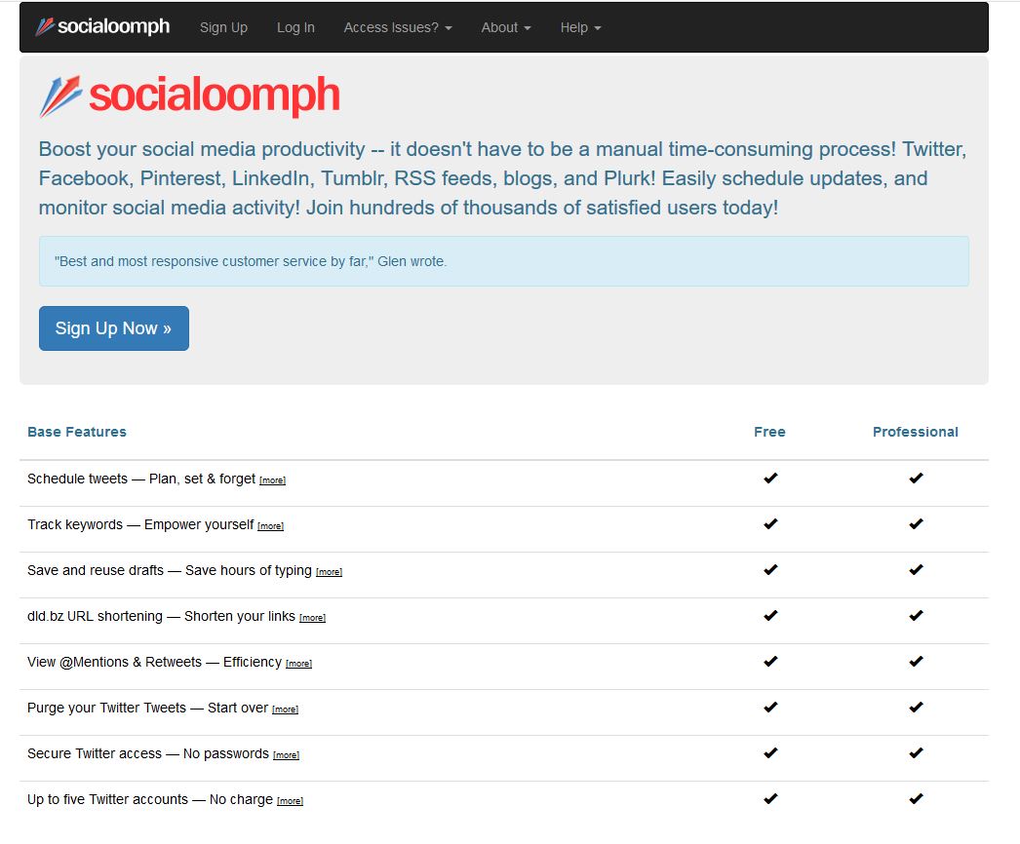The height and width of the screenshot is (844, 1020).
Task: Click Professional checkmark for dld.bz URL shortening
Action: click(916, 615)
